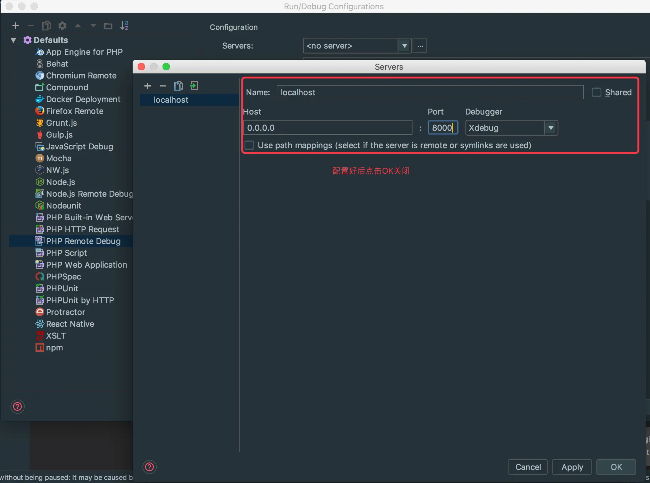Enable the Shared checkbox

point(596,92)
